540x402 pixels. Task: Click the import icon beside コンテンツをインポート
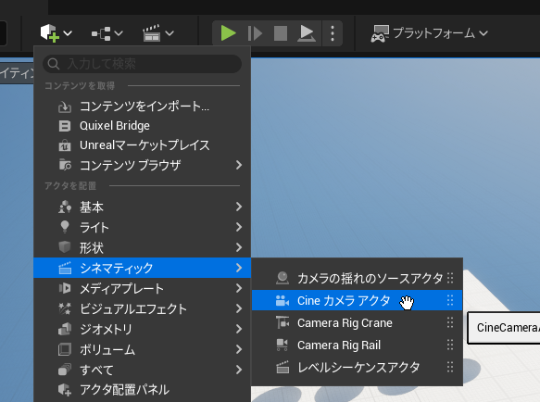point(65,107)
